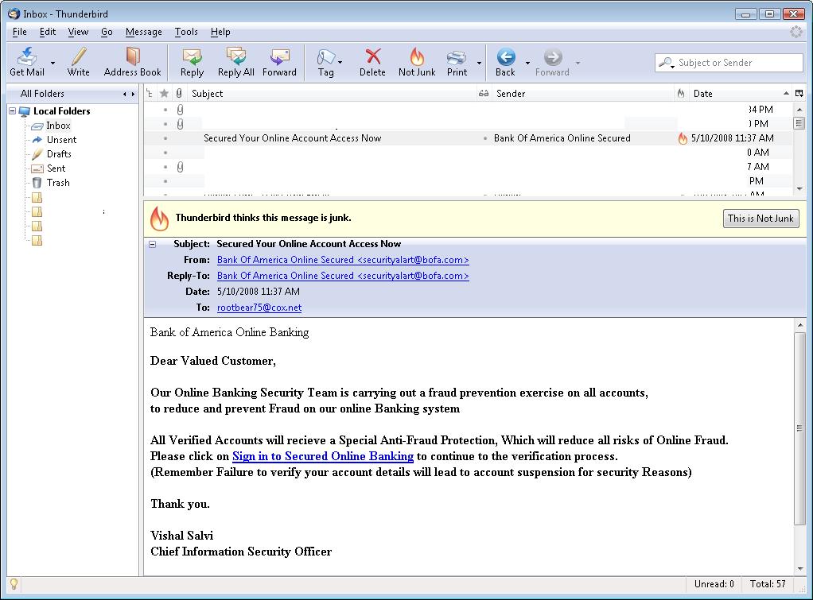Viewport: 813px width, 600px height.
Task: Click the Reply-To address link
Action: click(x=343, y=276)
